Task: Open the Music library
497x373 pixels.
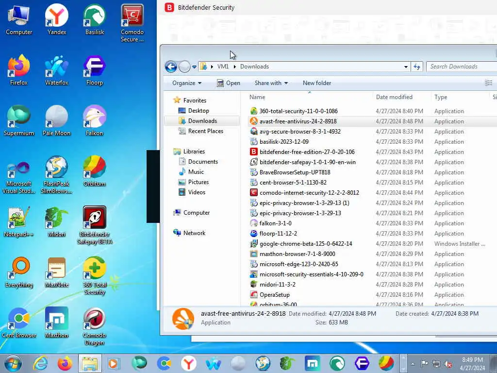Action: click(196, 171)
